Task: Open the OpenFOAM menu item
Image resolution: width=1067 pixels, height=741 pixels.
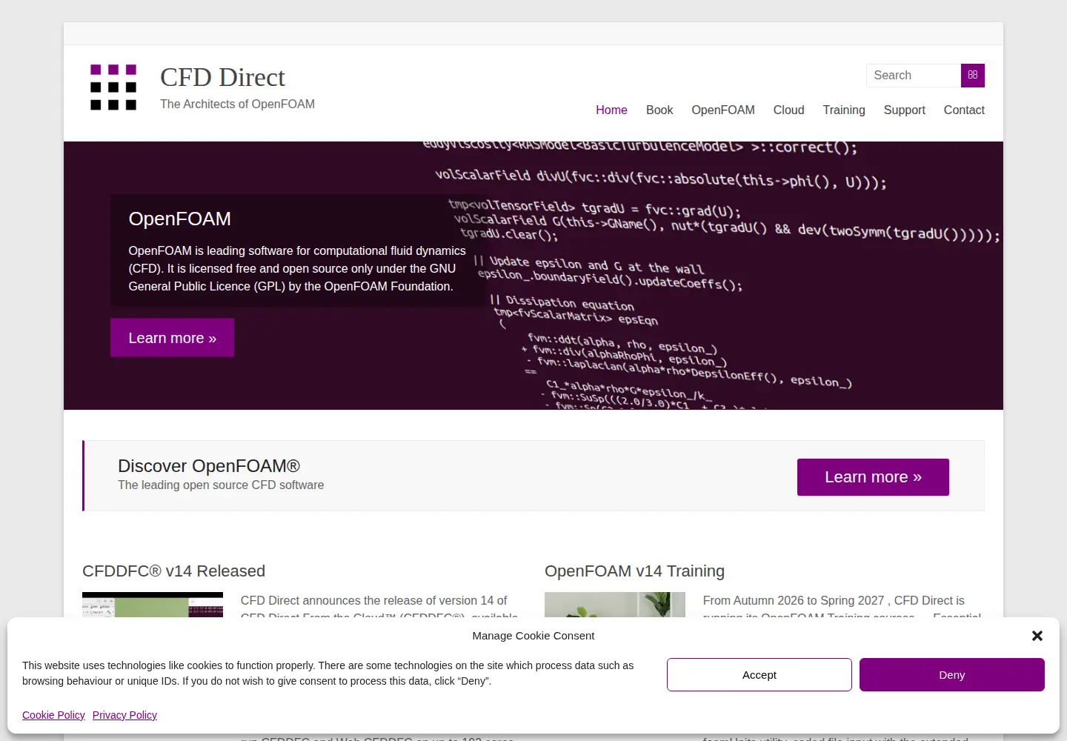Action: (723, 110)
